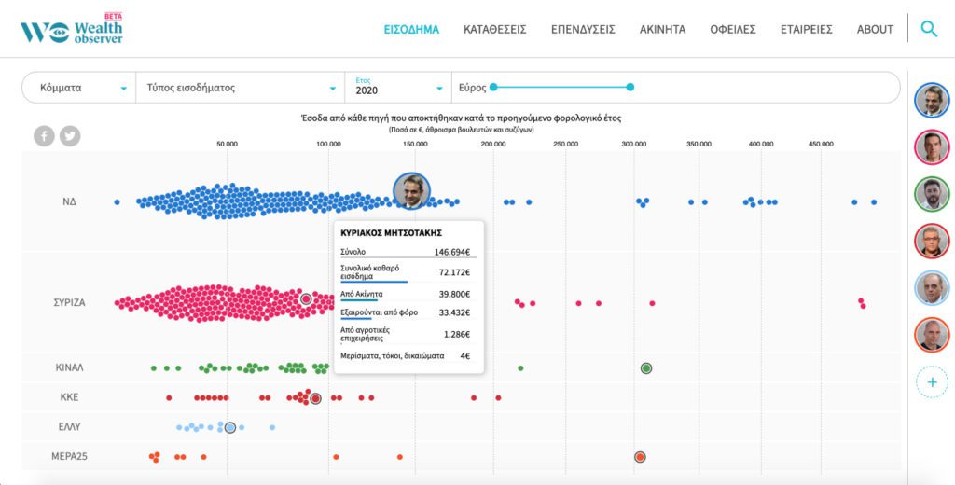Screen dimensions: 955x485
Task: Click highlighted green dot in ΚΙΝΑΛ row
Action: (x=646, y=368)
